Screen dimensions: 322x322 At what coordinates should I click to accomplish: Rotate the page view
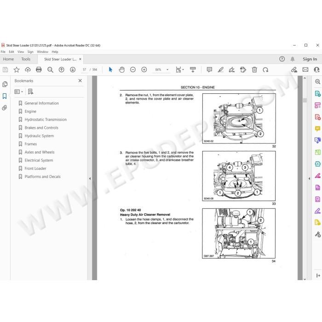[265, 70]
